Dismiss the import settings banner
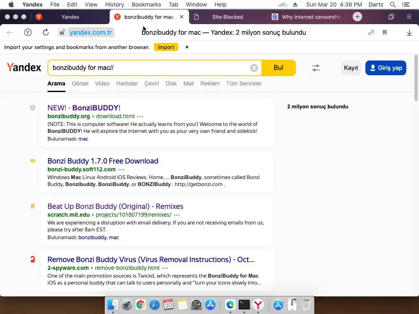 [187, 47]
